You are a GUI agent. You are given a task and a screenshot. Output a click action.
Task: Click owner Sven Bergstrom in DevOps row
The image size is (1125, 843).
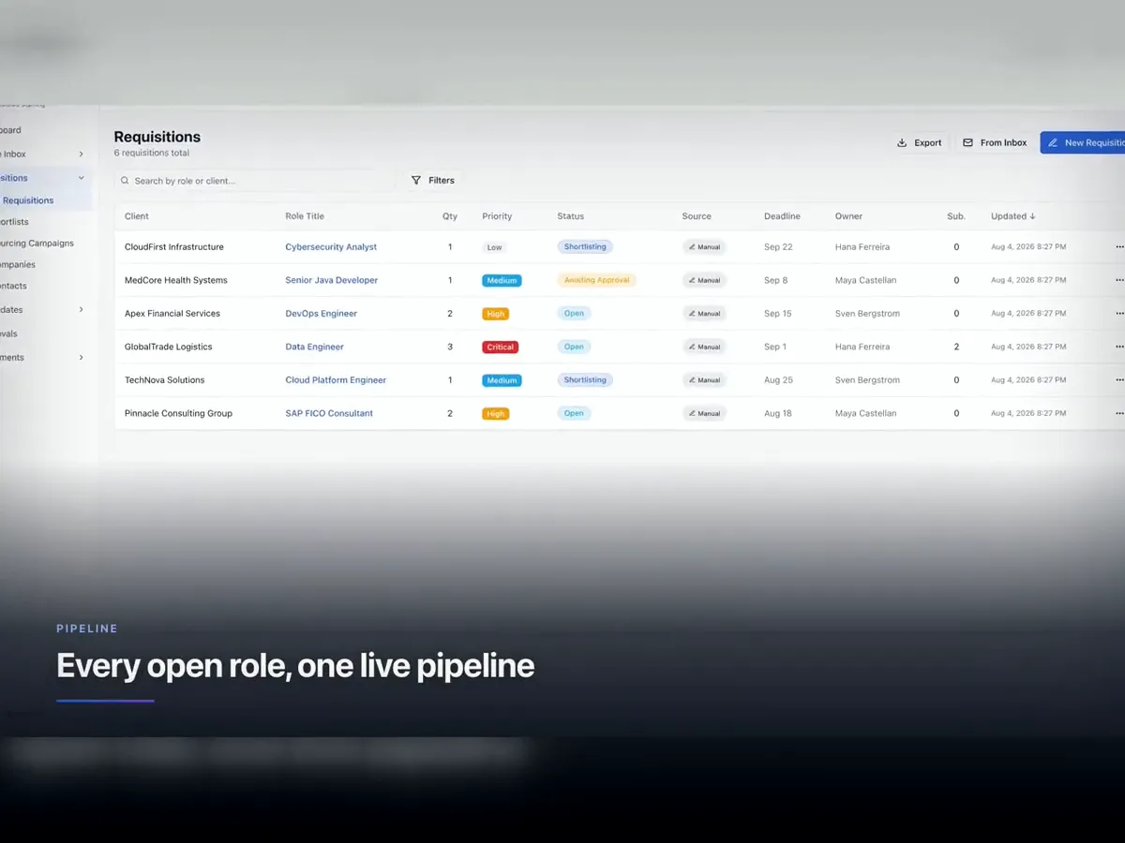[867, 314]
